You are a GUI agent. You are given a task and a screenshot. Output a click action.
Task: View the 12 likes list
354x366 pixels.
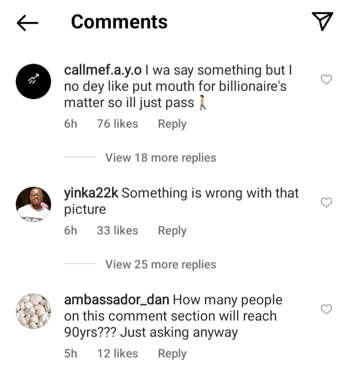118,353
